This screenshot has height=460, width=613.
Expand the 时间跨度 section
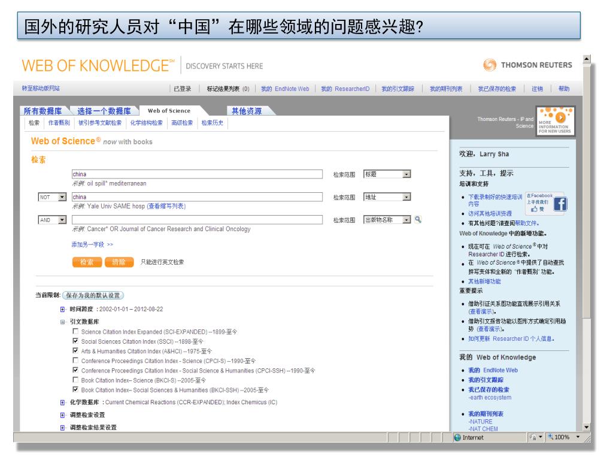tap(62, 310)
